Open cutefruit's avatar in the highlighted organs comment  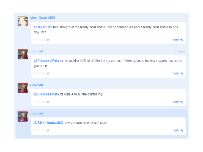click(23, 117)
